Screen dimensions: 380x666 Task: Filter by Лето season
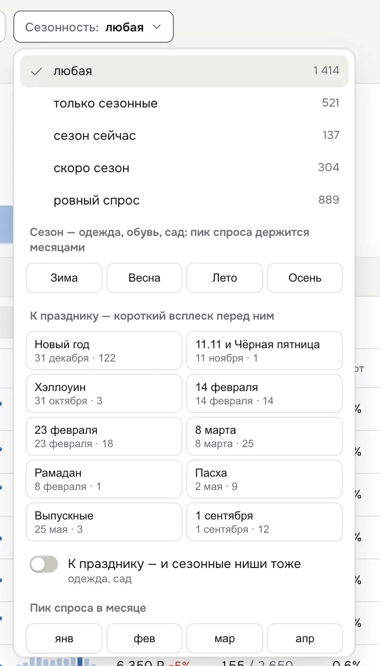pyautogui.click(x=225, y=278)
